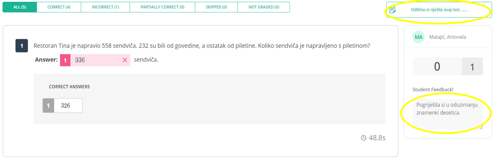Image resolution: width=497 pixels, height=167 pixels.
Task: Show only CORRECT (4) questions
Action: [x=59, y=7]
